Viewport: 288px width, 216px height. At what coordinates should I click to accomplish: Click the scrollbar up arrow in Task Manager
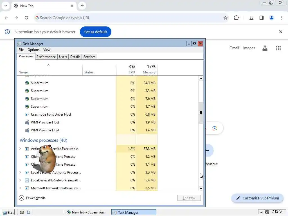tap(201, 78)
